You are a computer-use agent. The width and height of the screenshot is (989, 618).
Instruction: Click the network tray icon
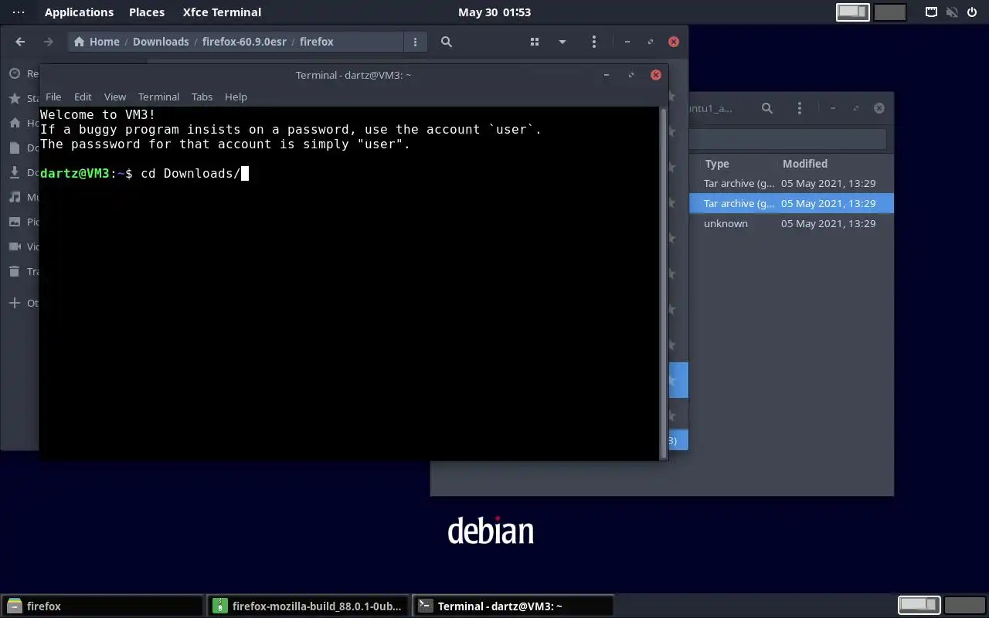(x=932, y=12)
